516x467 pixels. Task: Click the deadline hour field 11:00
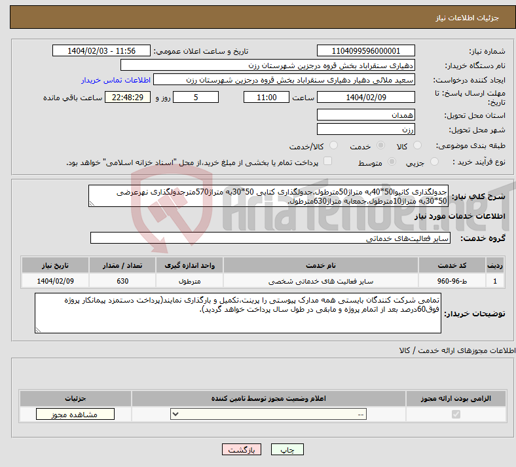coord(267,97)
